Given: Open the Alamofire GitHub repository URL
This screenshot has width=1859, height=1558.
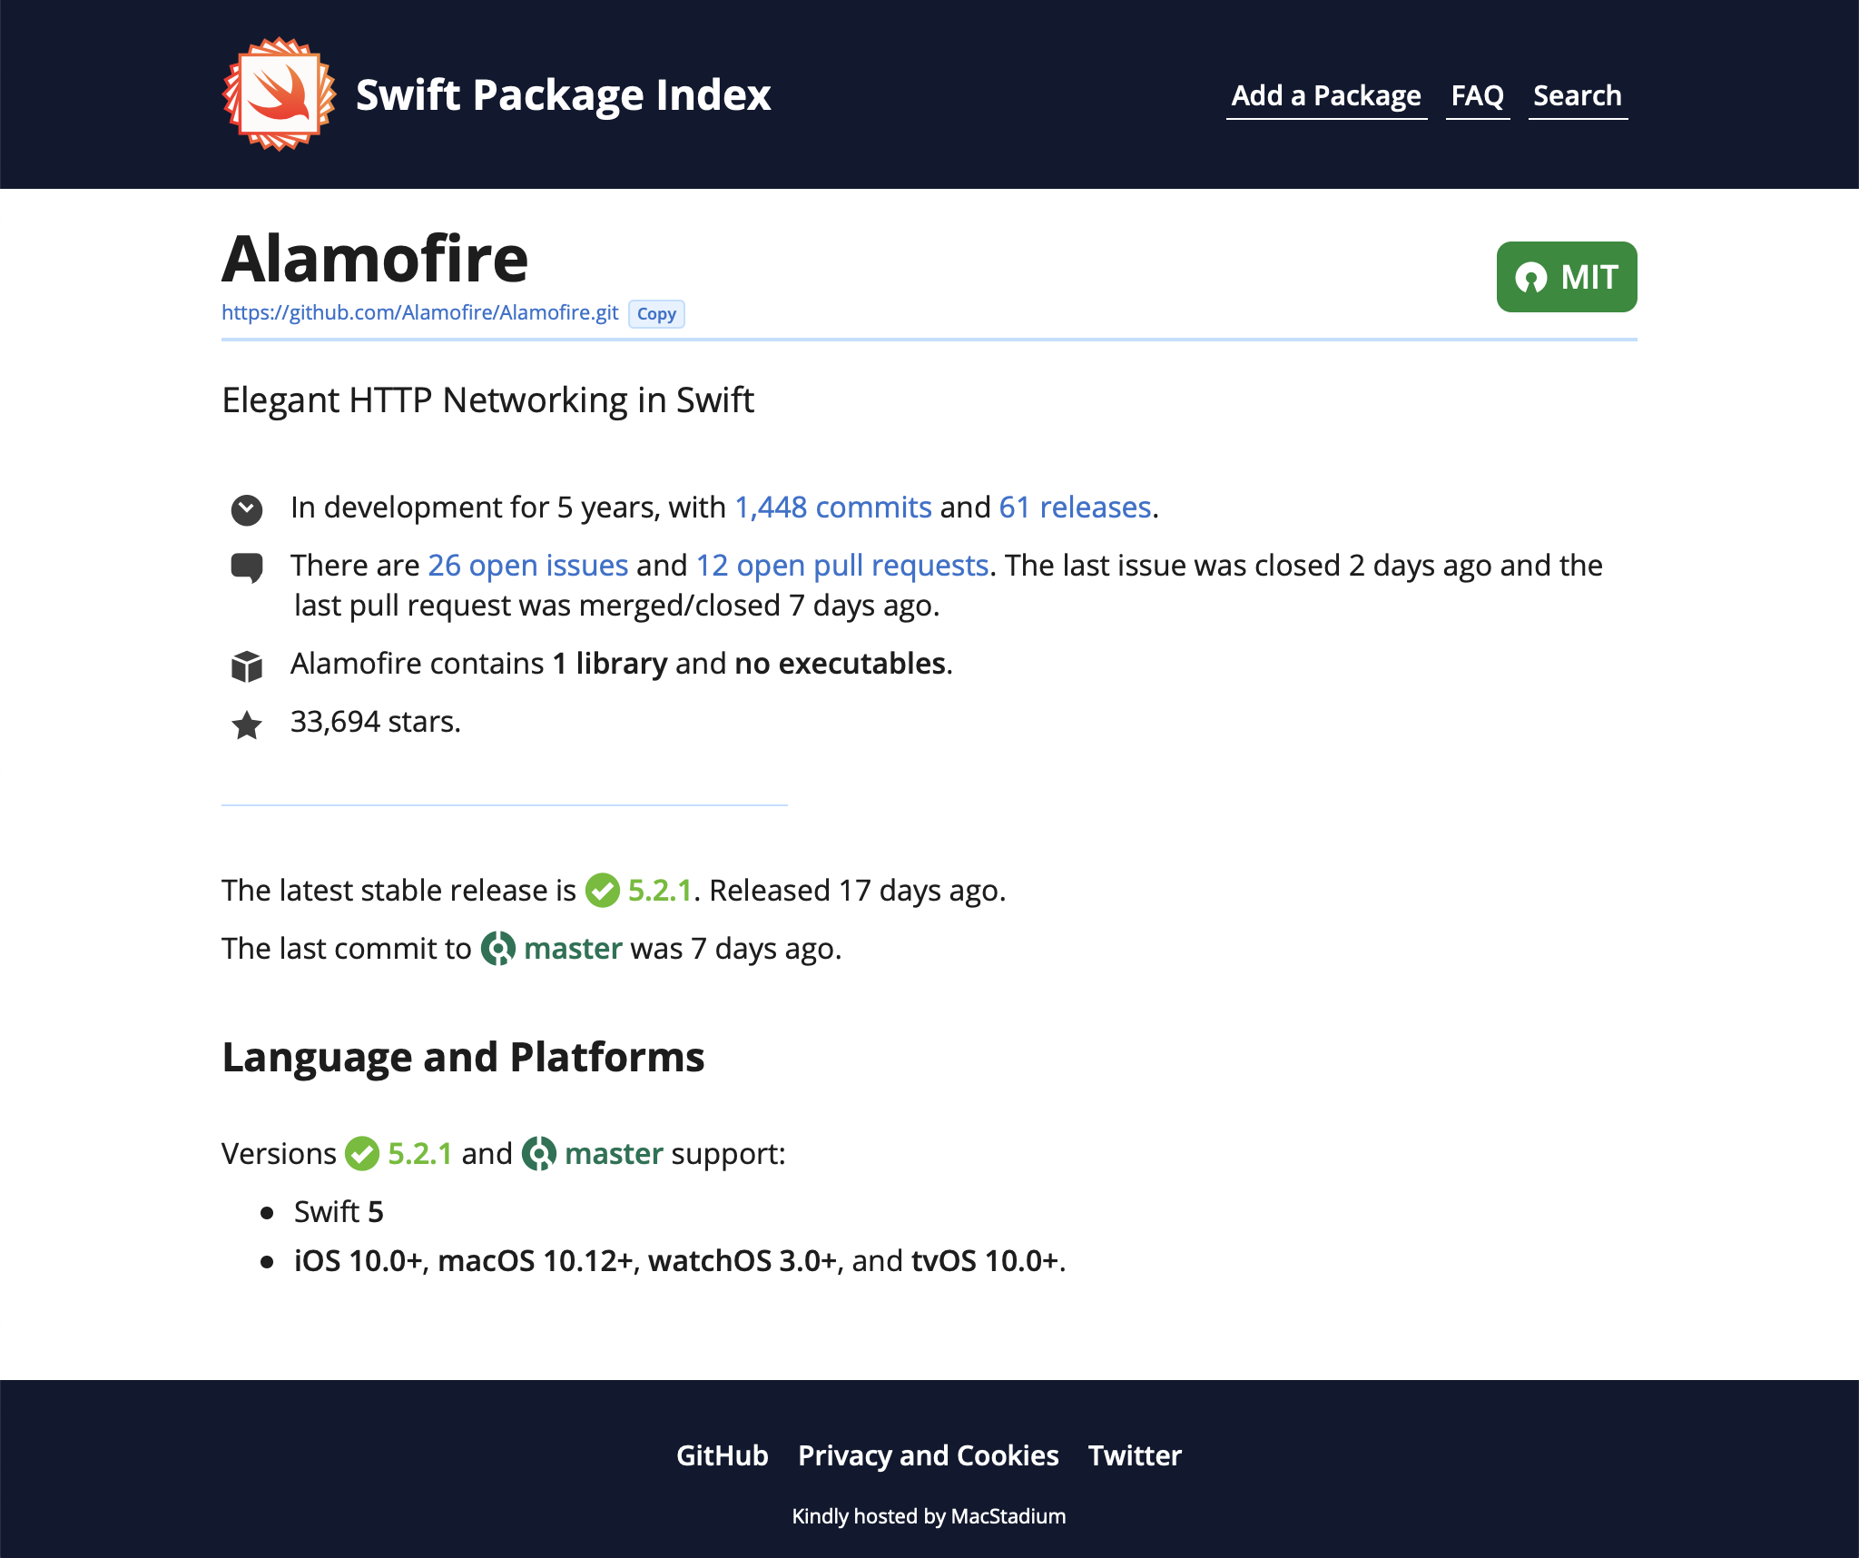Looking at the screenshot, I should (421, 312).
